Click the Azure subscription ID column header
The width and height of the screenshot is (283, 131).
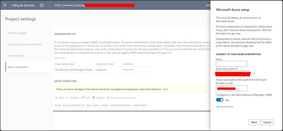pyautogui.click(x=74, y=105)
